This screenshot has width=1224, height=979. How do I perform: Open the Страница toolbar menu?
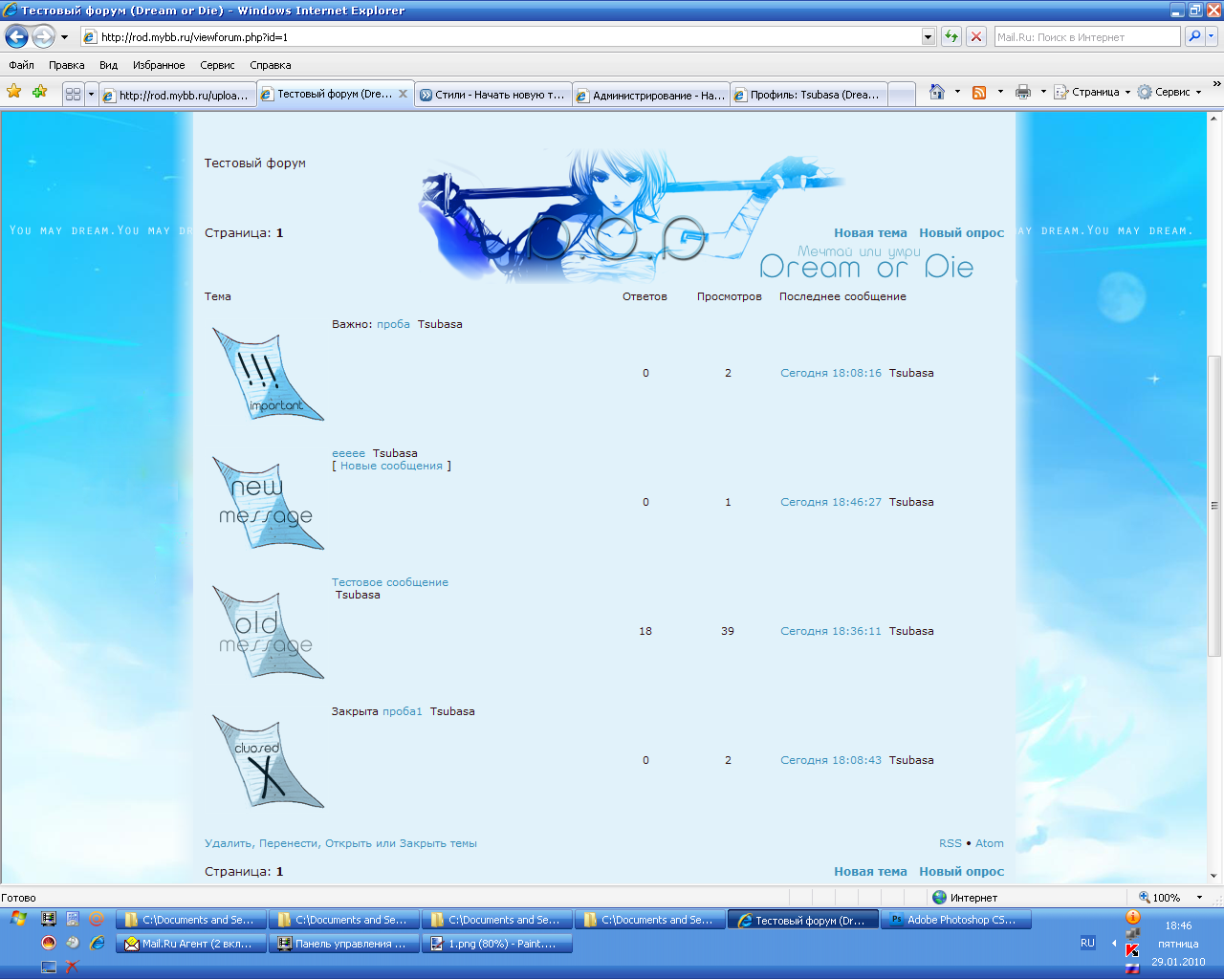[x=1092, y=92]
